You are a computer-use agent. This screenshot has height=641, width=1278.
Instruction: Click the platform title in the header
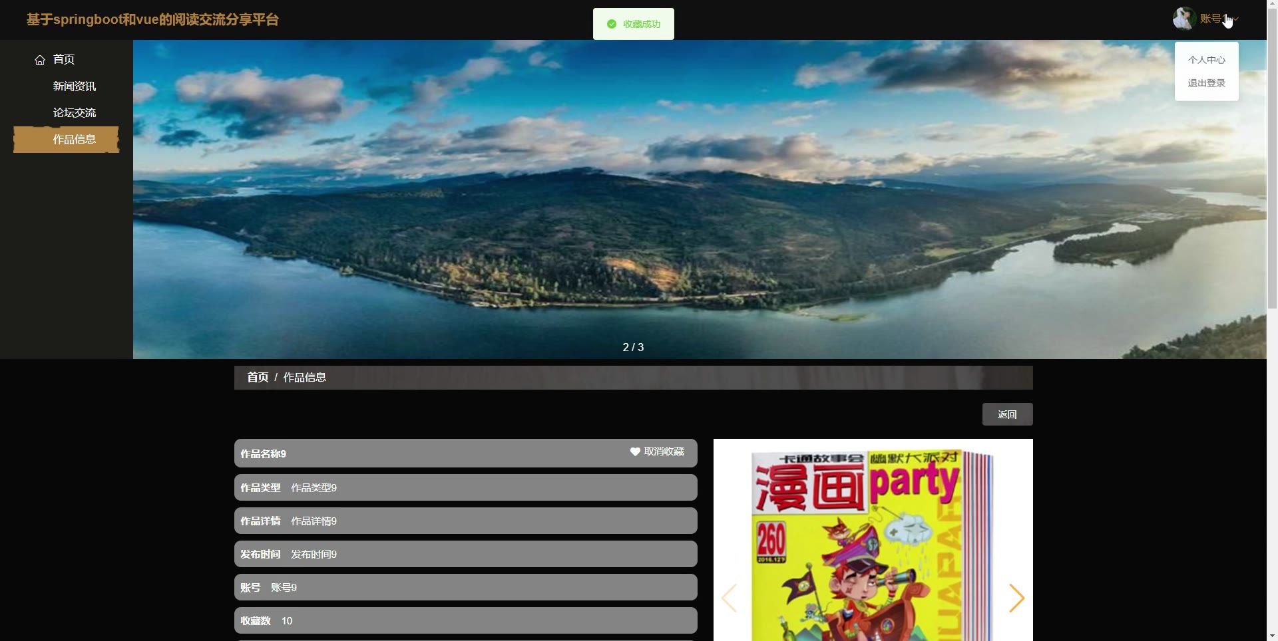click(x=152, y=20)
